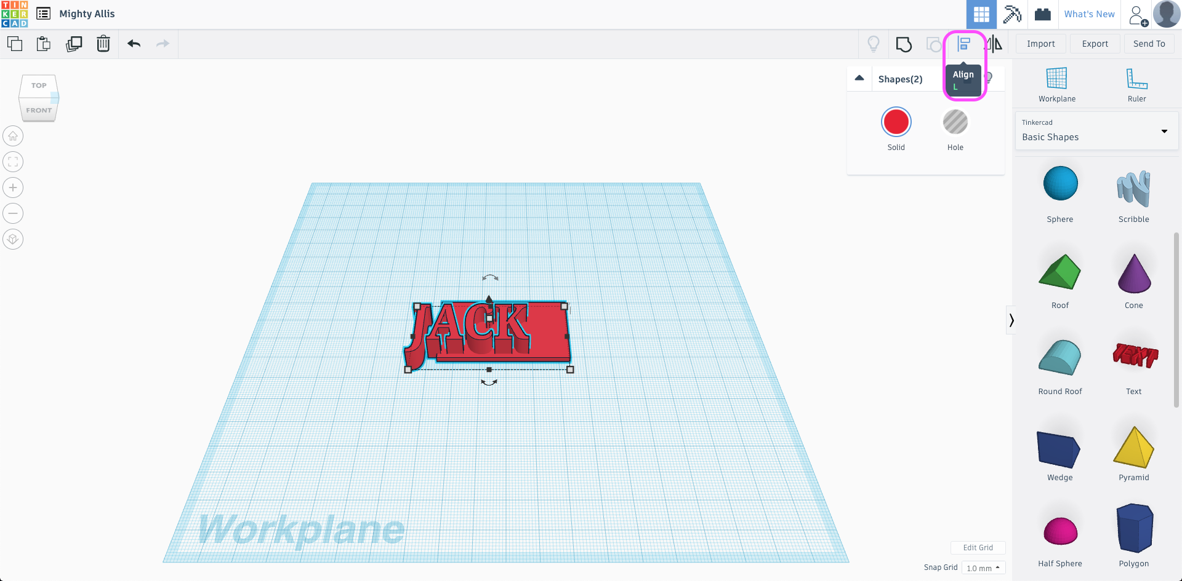Toggle the Home view icon
Viewport: 1182px width, 581px height.
pos(12,136)
